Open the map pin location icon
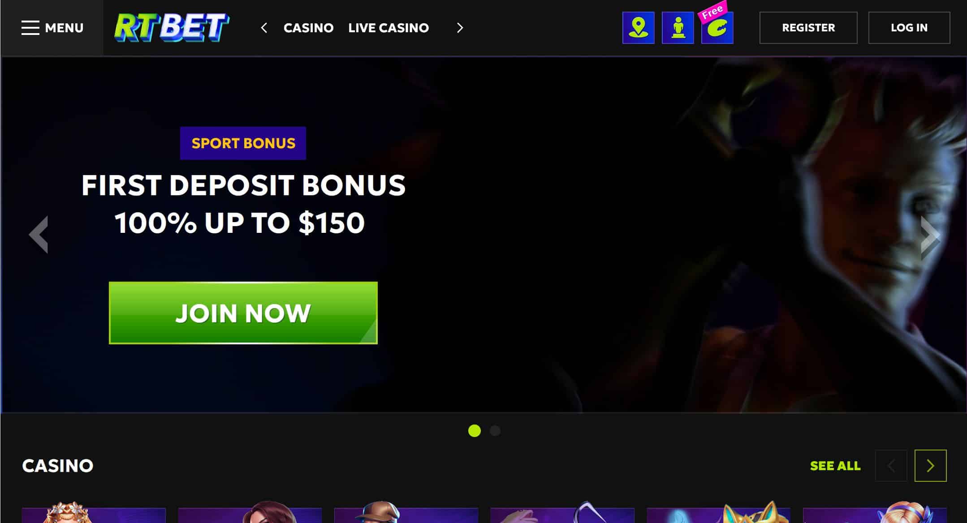967x523 pixels. pos(638,28)
